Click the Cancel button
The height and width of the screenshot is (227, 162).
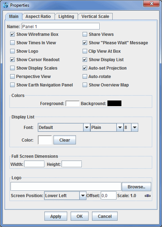click(105, 216)
